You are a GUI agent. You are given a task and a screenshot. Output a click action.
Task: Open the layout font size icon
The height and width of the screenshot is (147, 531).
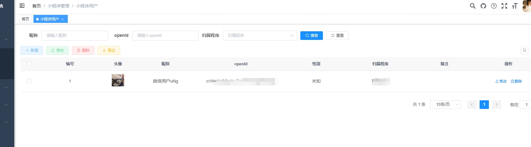coord(515,6)
